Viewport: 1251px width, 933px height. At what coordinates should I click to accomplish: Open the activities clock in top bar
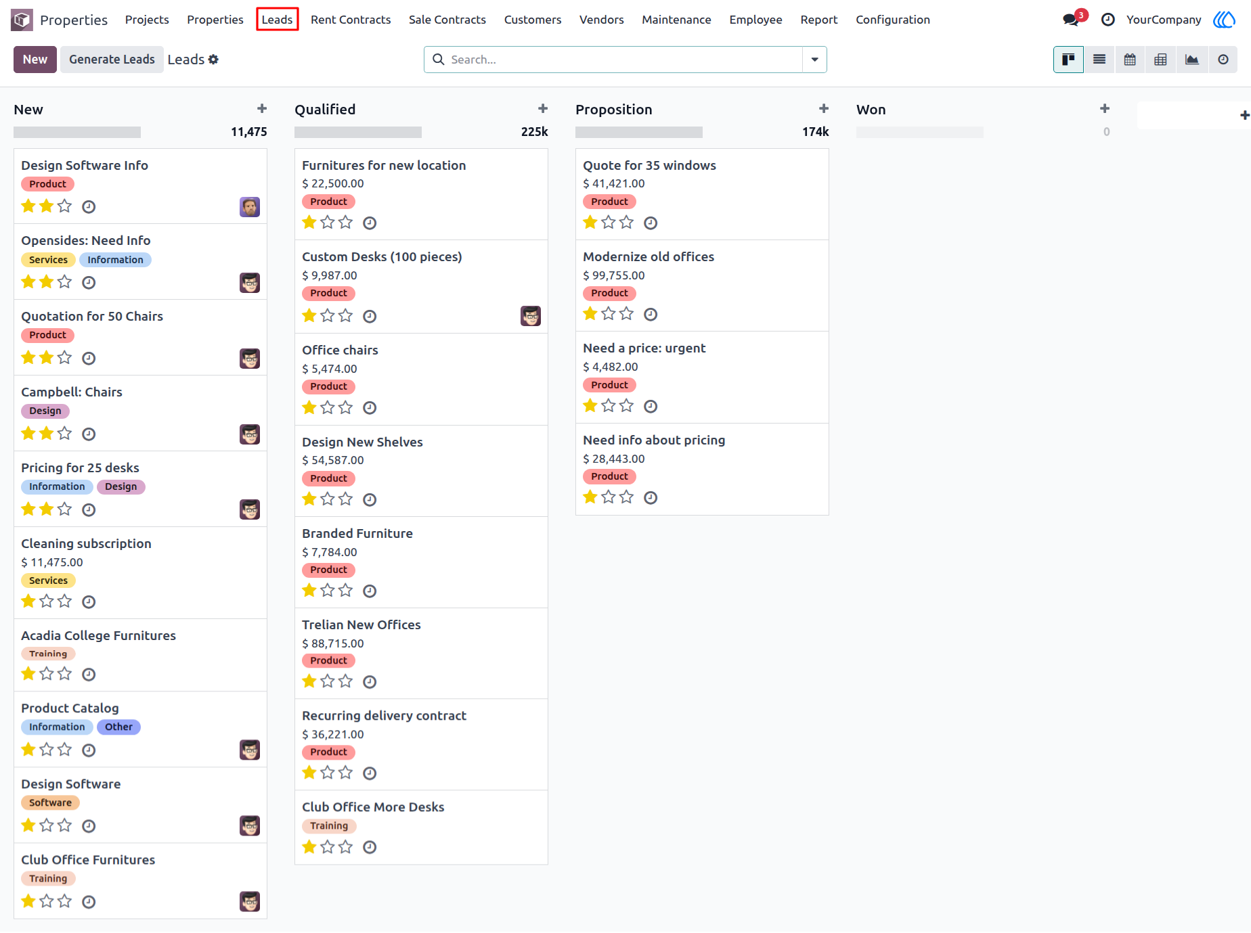[x=1107, y=20]
